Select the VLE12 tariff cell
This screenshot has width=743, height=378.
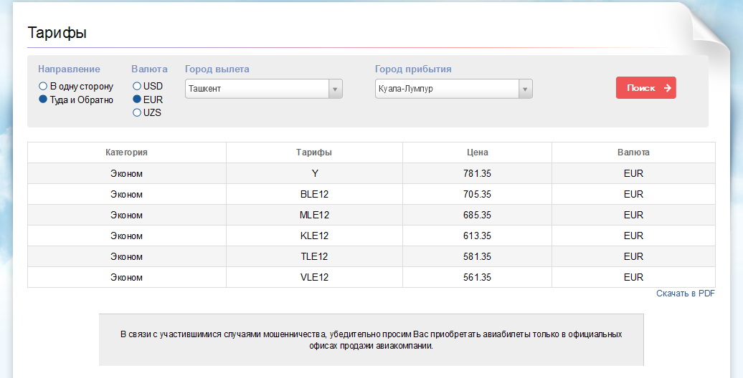point(314,277)
